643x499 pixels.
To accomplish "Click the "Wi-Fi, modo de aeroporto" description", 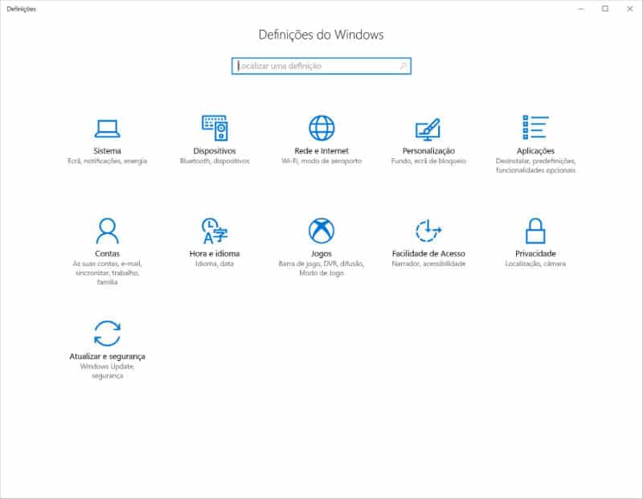I will pyautogui.click(x=321, y=162).
